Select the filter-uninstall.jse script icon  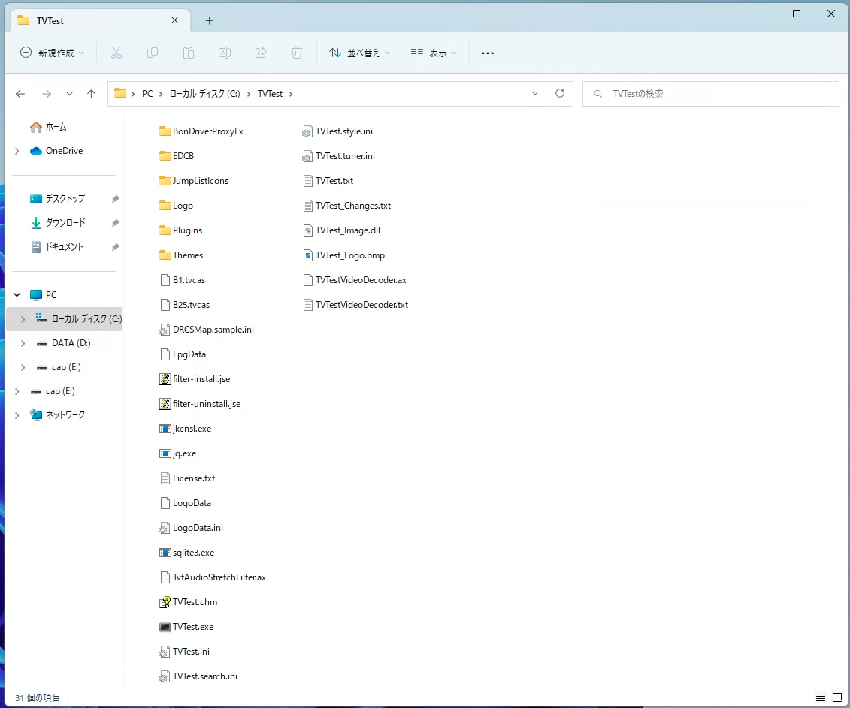(165, 404)
